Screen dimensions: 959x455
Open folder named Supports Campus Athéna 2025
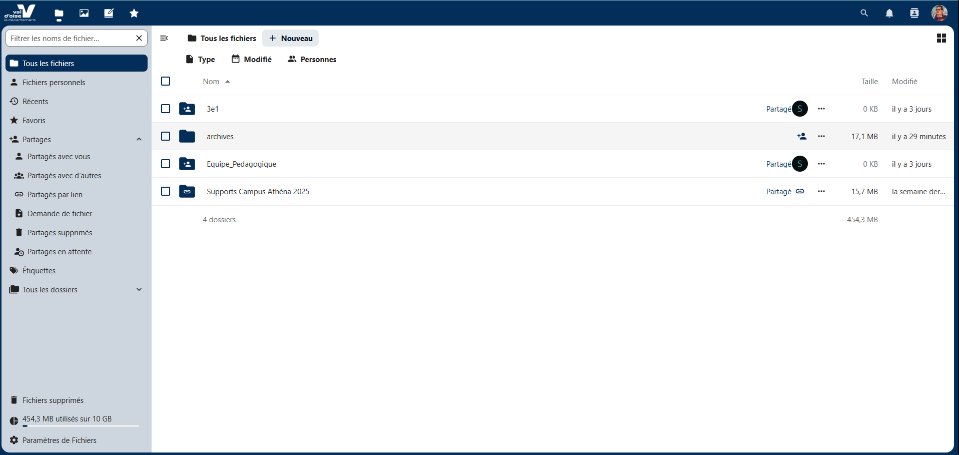258,191
